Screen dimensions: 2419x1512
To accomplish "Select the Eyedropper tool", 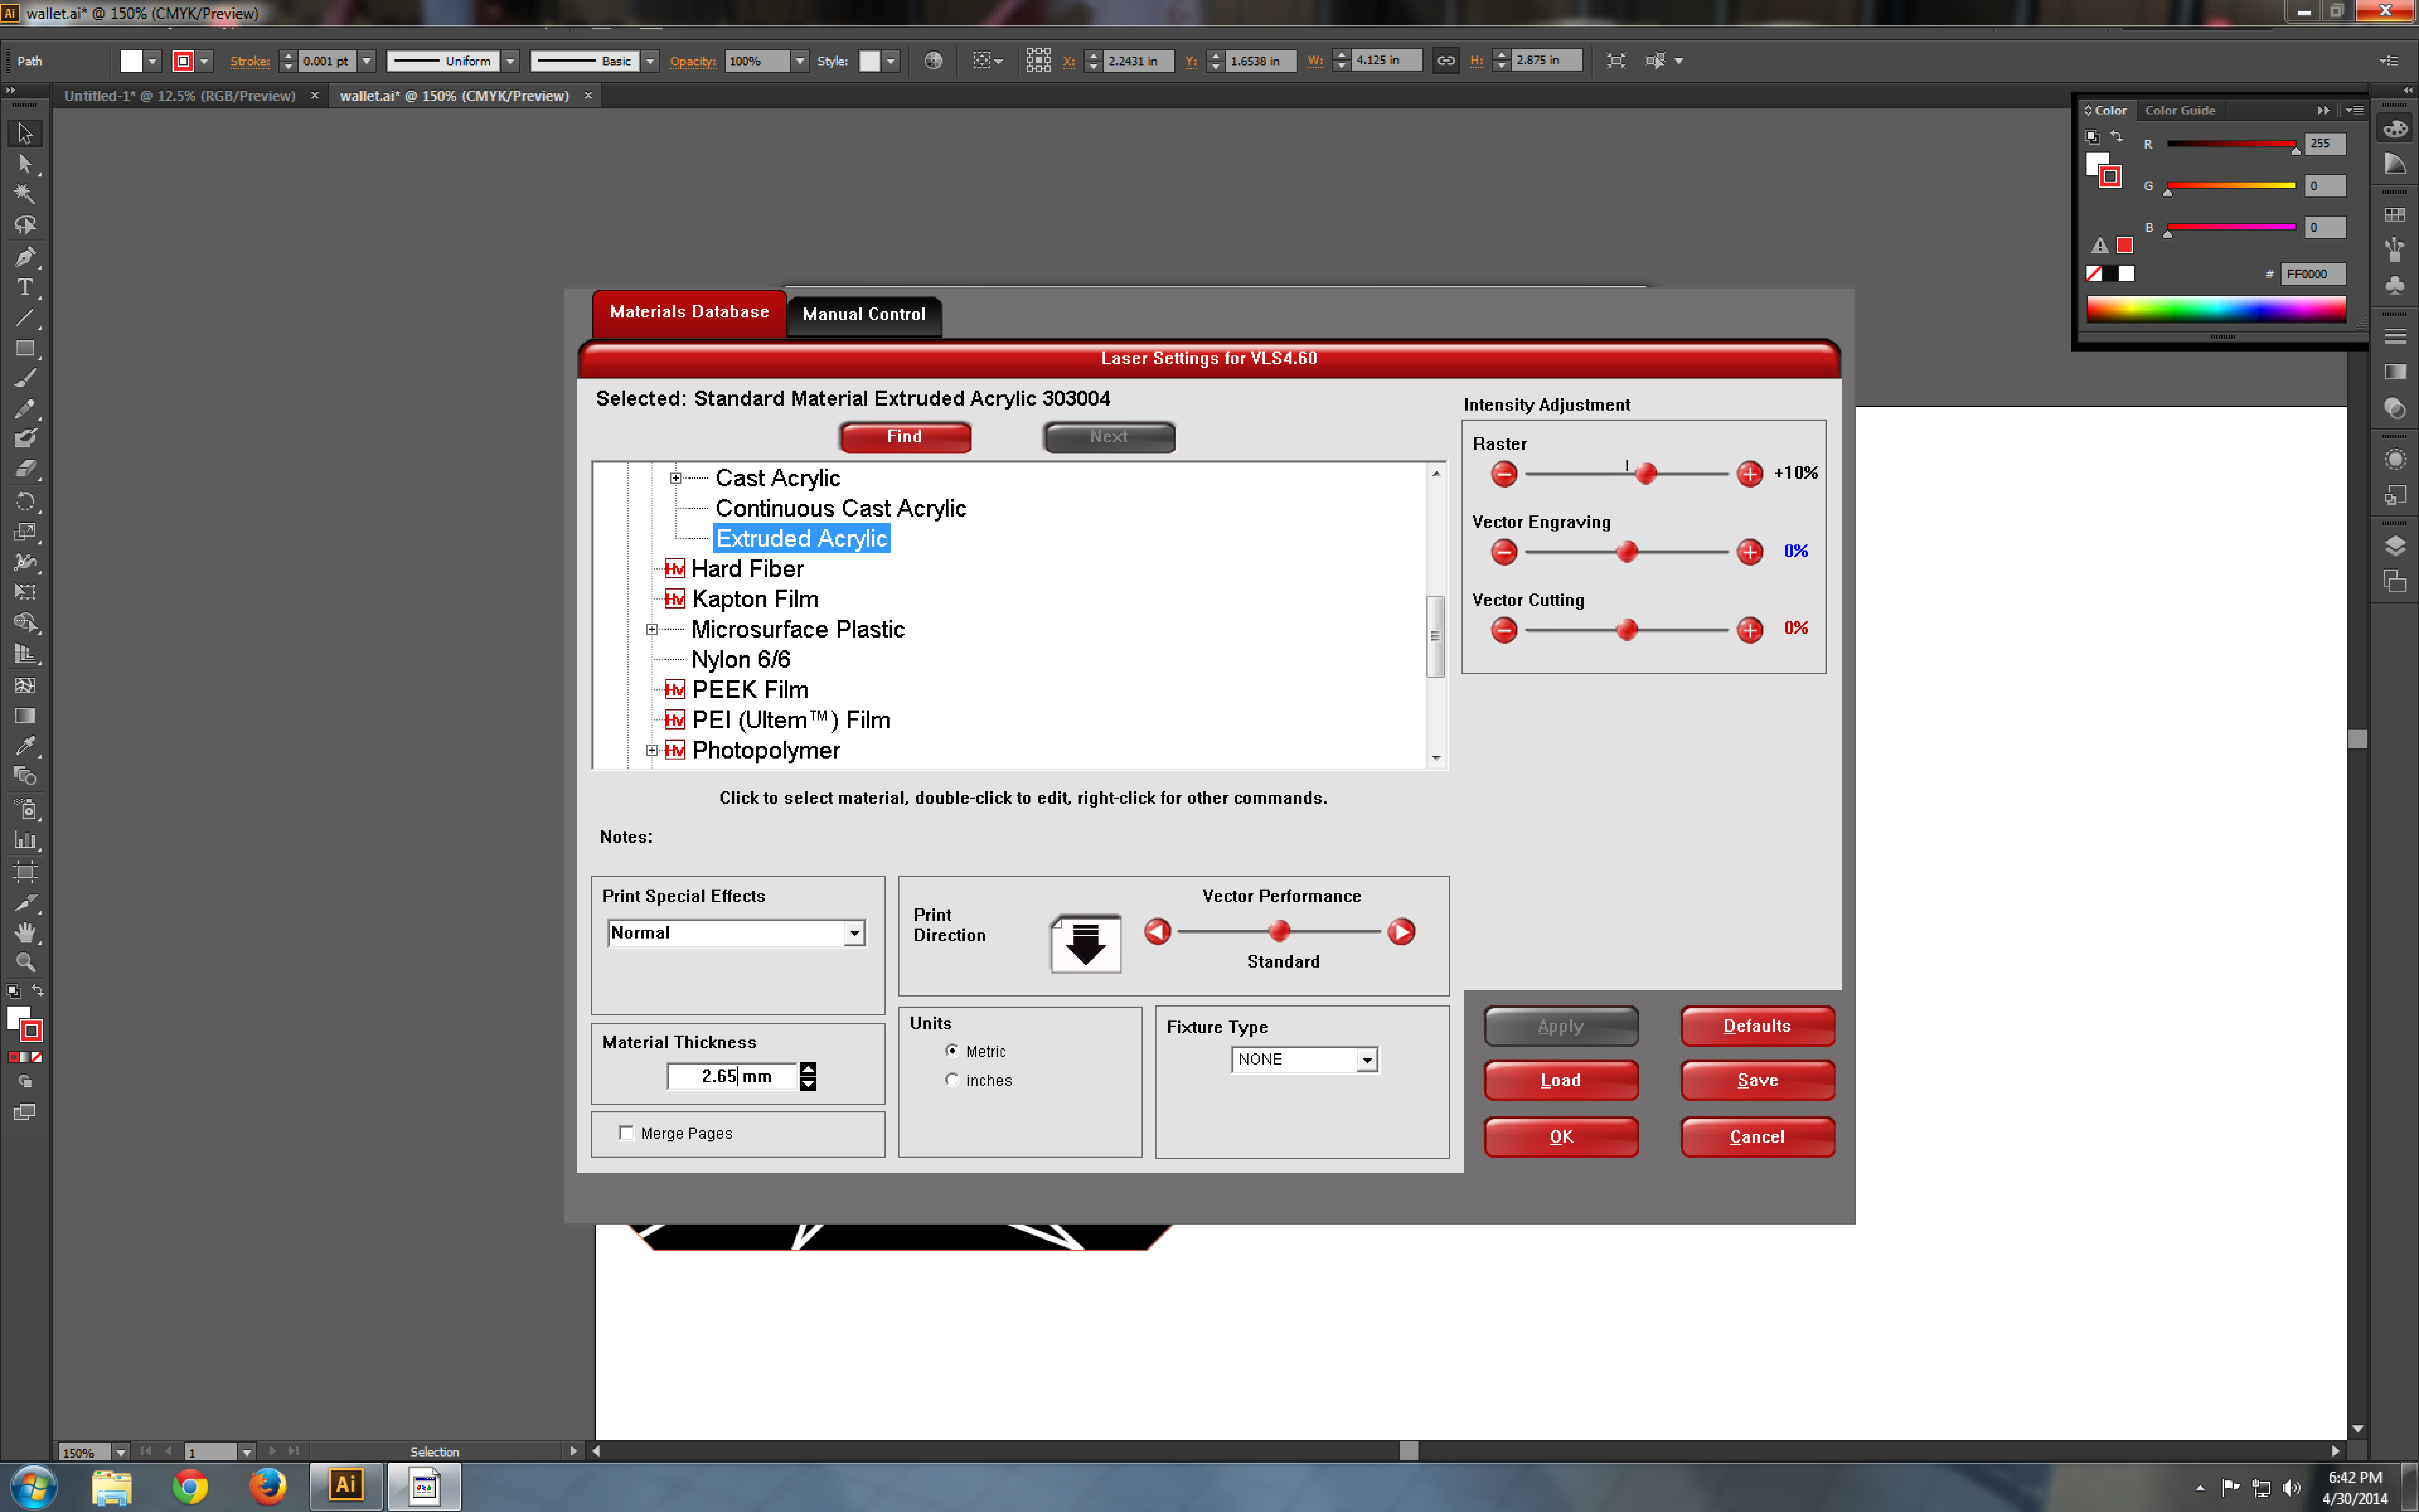I will [25, 746].
